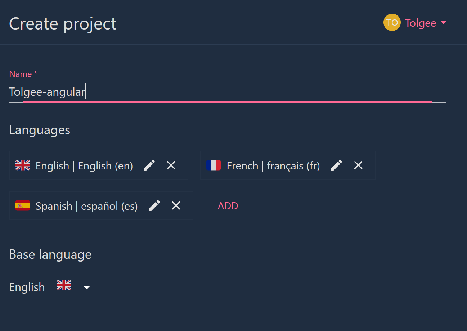Click the Create project page title
This screenshot has width=467, height=331.
[x=63, y=23]
